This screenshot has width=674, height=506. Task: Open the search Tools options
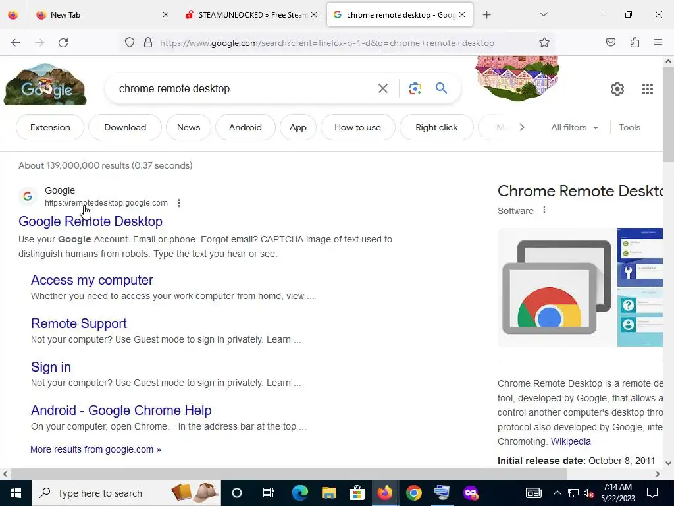[x=629, y=127]
